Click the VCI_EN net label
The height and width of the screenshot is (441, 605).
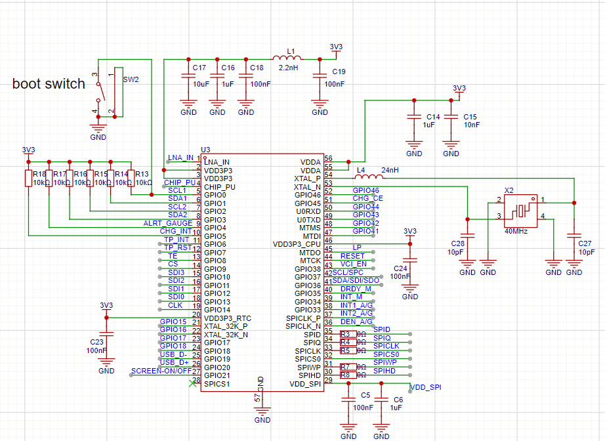354,264
